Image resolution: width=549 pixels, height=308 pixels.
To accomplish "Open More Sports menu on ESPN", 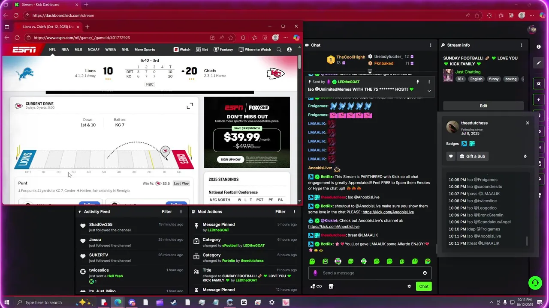I will coord(145,50).
